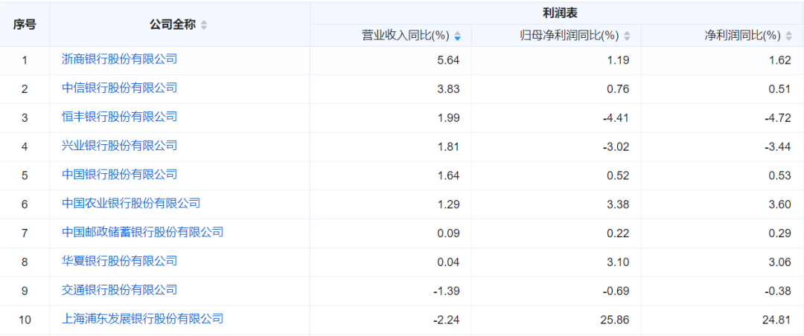Select 归母净利润 value 25.86 for 上海浦东发展银行
Screen dimensions: 804x336
(x=616, y=320)
